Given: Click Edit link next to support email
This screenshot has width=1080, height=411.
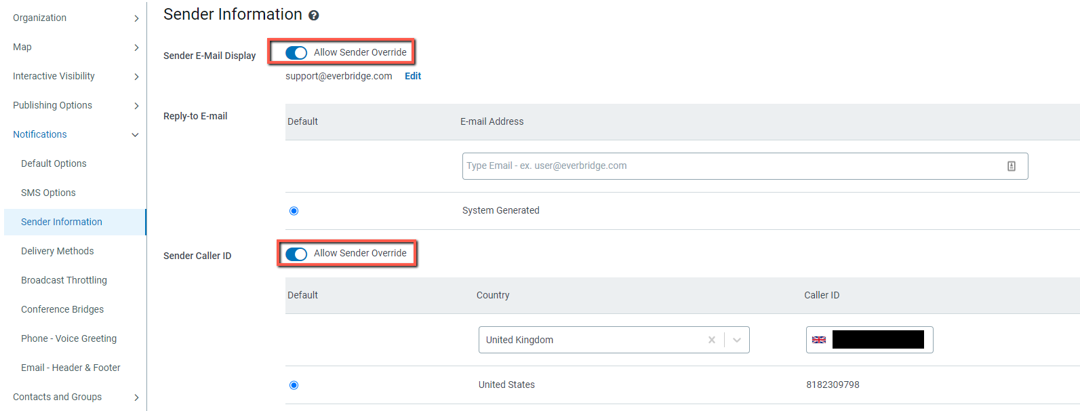Looking at the screenshot, I should click(412, 76).
